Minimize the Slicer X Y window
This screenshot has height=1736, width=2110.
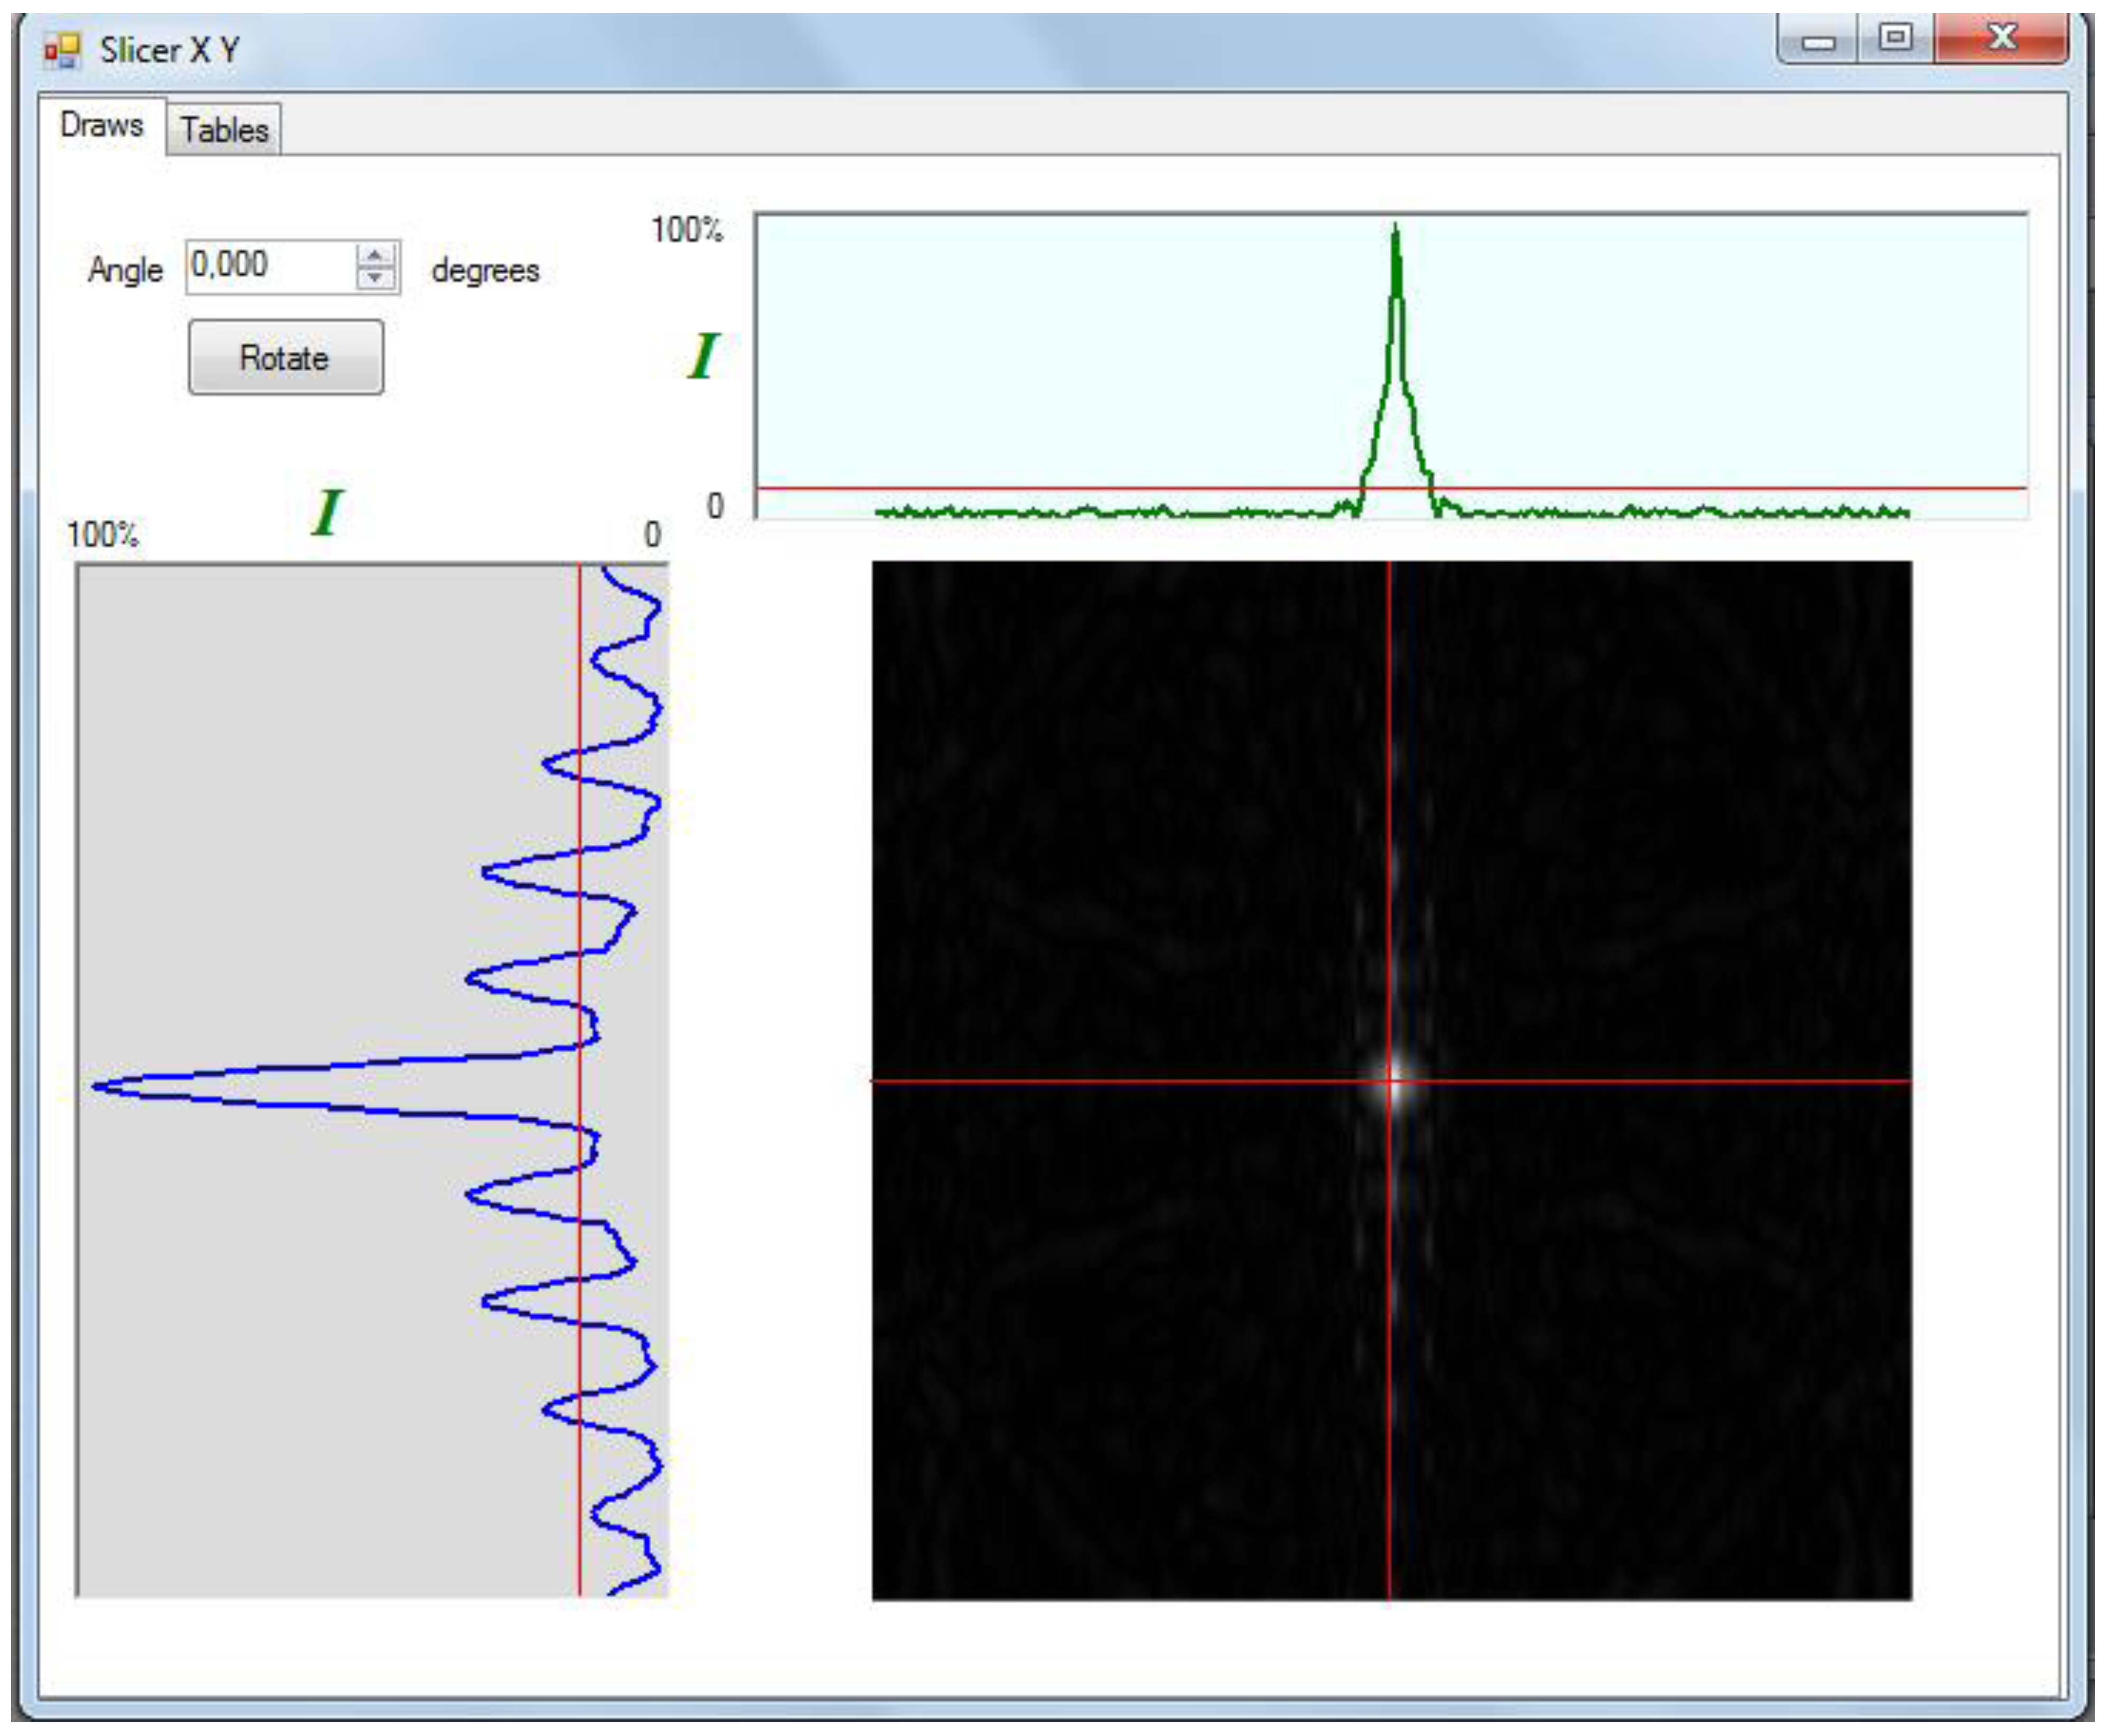click(x=1818, y=41)
